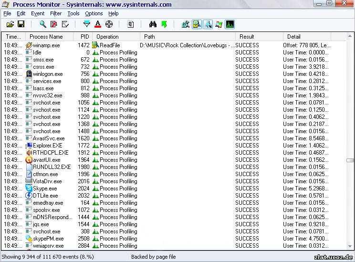Select the smss.exe process name
This screenshot has height=262, width=355.
(x=43, y=60)
